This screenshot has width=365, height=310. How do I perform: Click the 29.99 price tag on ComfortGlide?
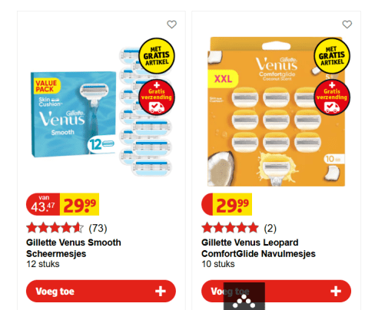coord(232,204)
